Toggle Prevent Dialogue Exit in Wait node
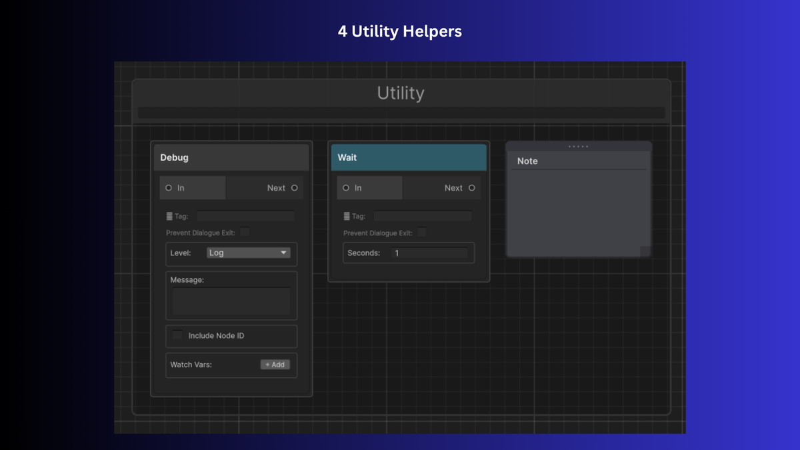Screen dimensions: 800x450 (421, 232)
